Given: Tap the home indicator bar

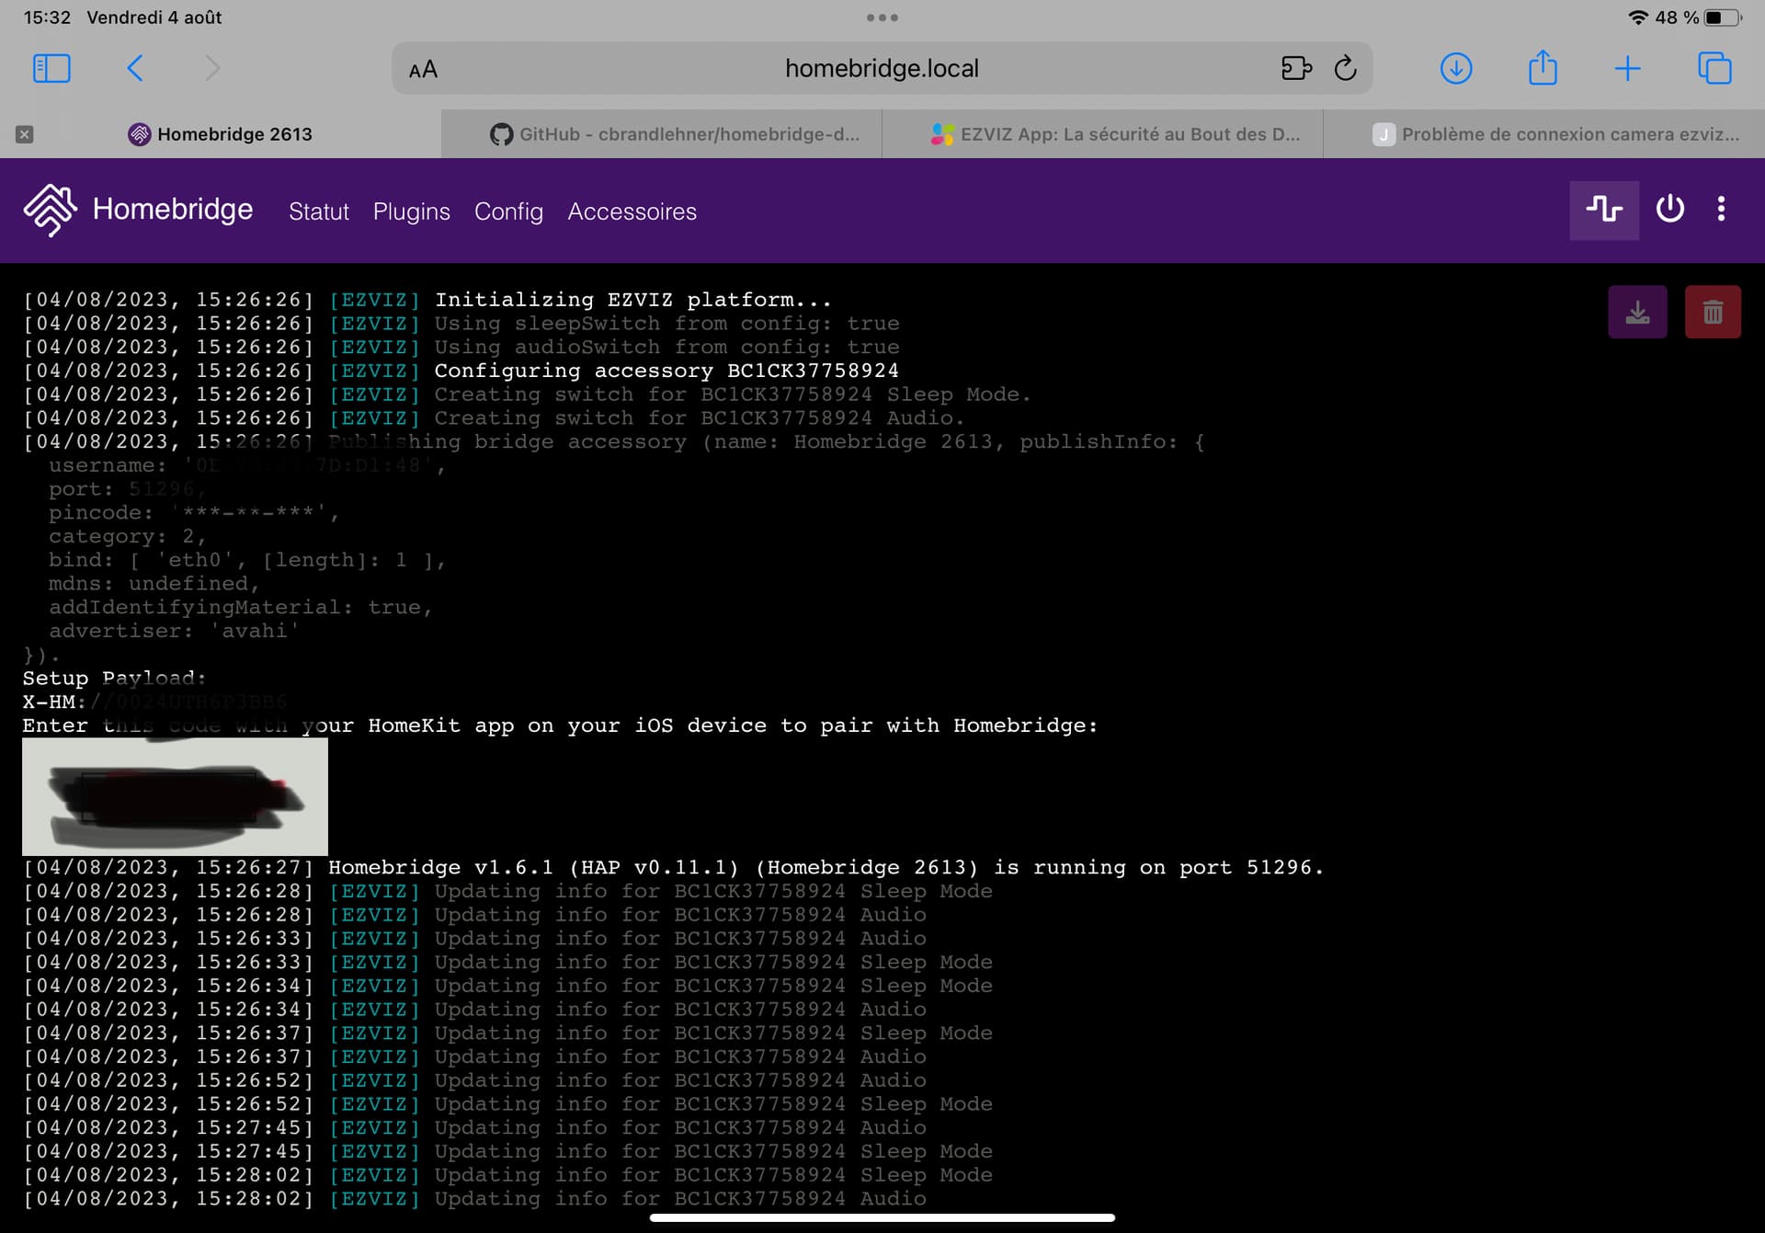Looking at the screenshot, I should 882,1217.
